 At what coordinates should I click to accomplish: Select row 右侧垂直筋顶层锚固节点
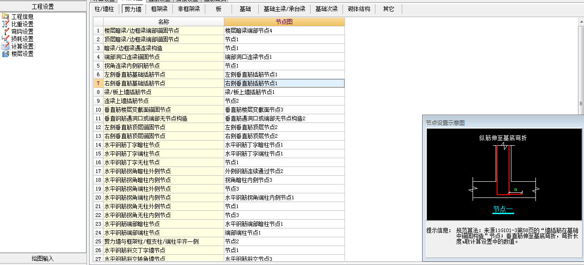[x=164, y=136]
